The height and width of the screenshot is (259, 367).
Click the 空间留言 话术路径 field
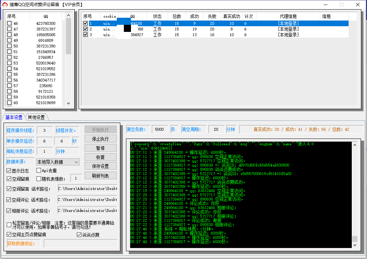[x=87, y=188]
